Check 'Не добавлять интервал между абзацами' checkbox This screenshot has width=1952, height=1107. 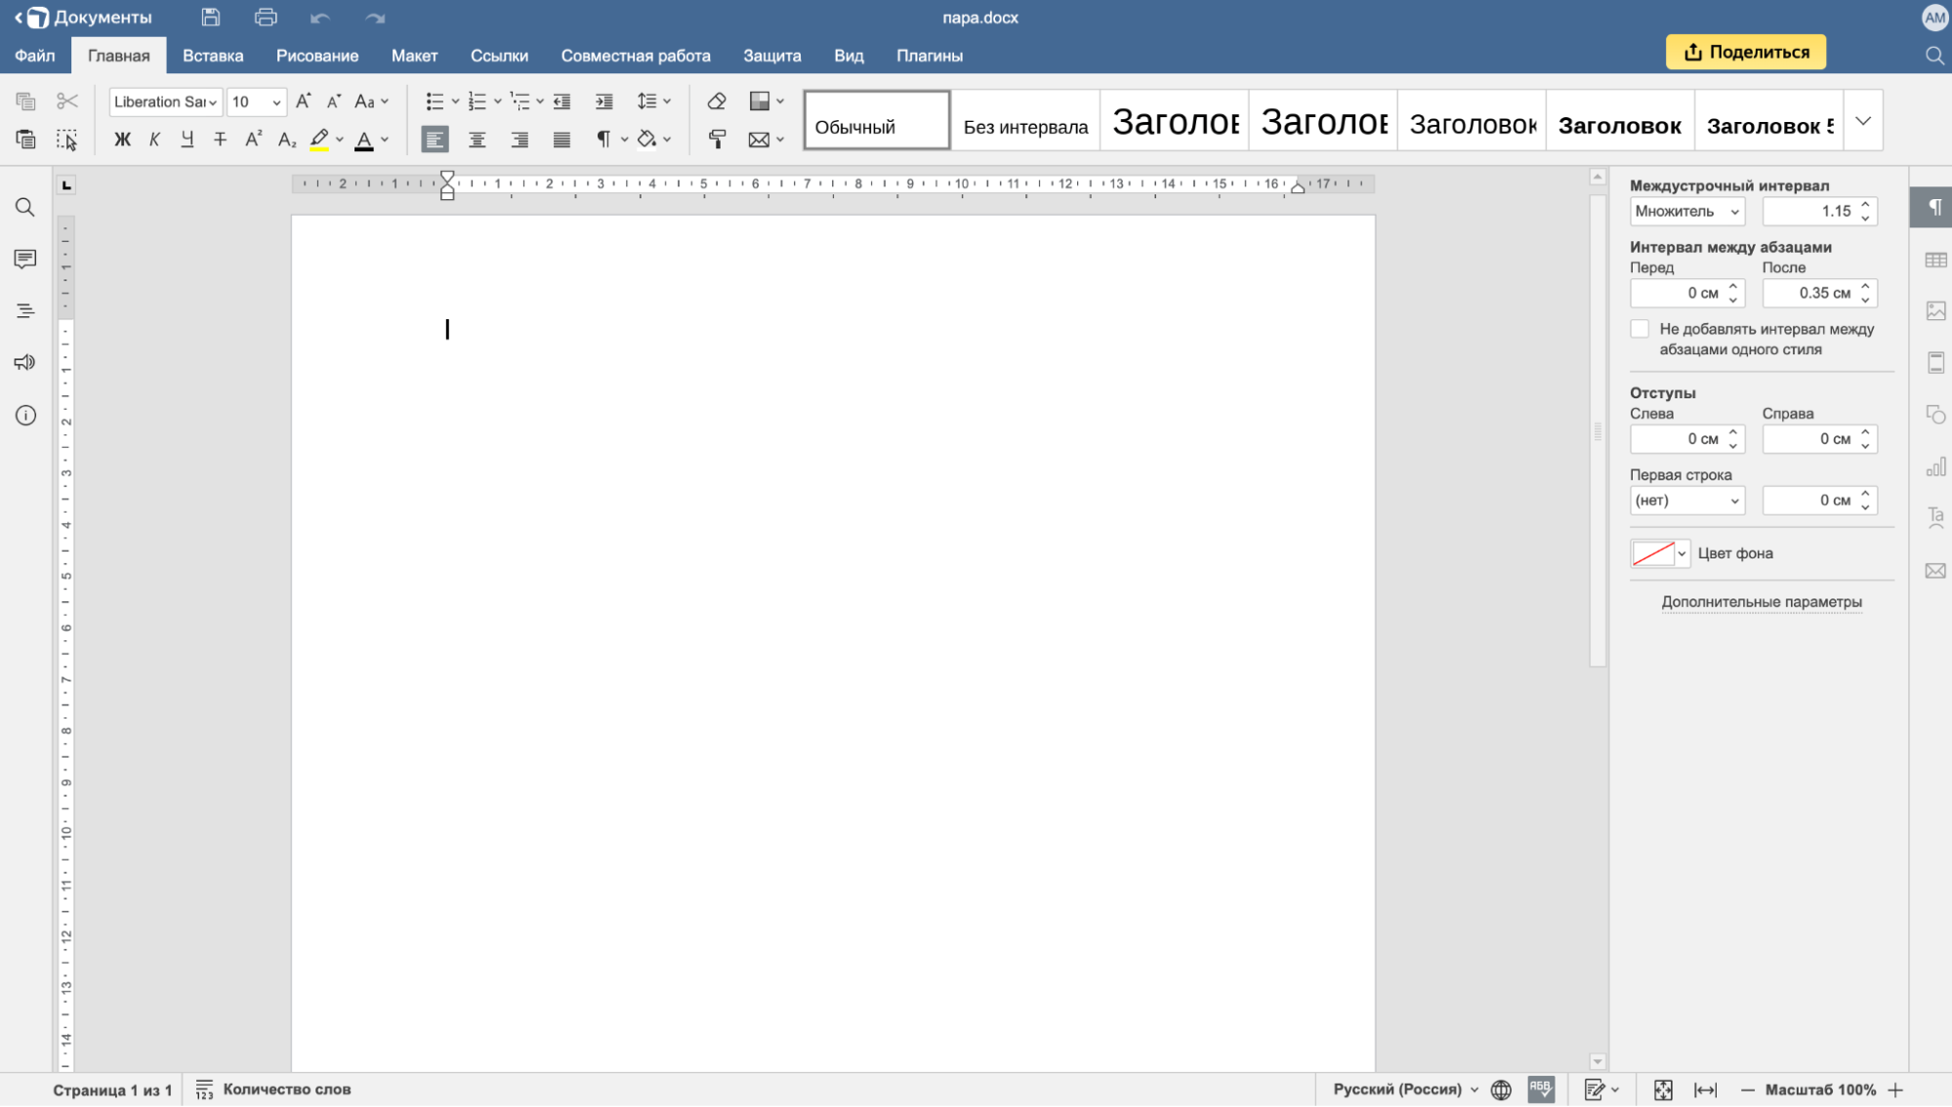[1640, 330]
